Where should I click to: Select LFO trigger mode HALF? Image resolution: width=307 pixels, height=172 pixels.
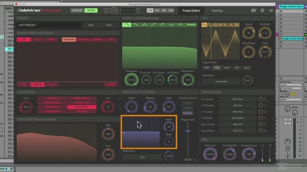coord(247,68)
